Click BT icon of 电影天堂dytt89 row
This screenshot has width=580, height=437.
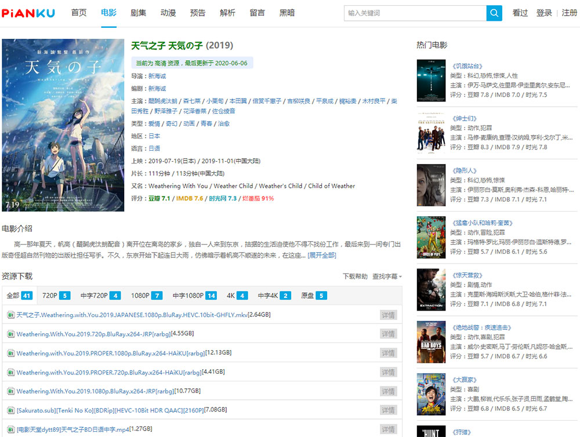click(x=10, y=429)
